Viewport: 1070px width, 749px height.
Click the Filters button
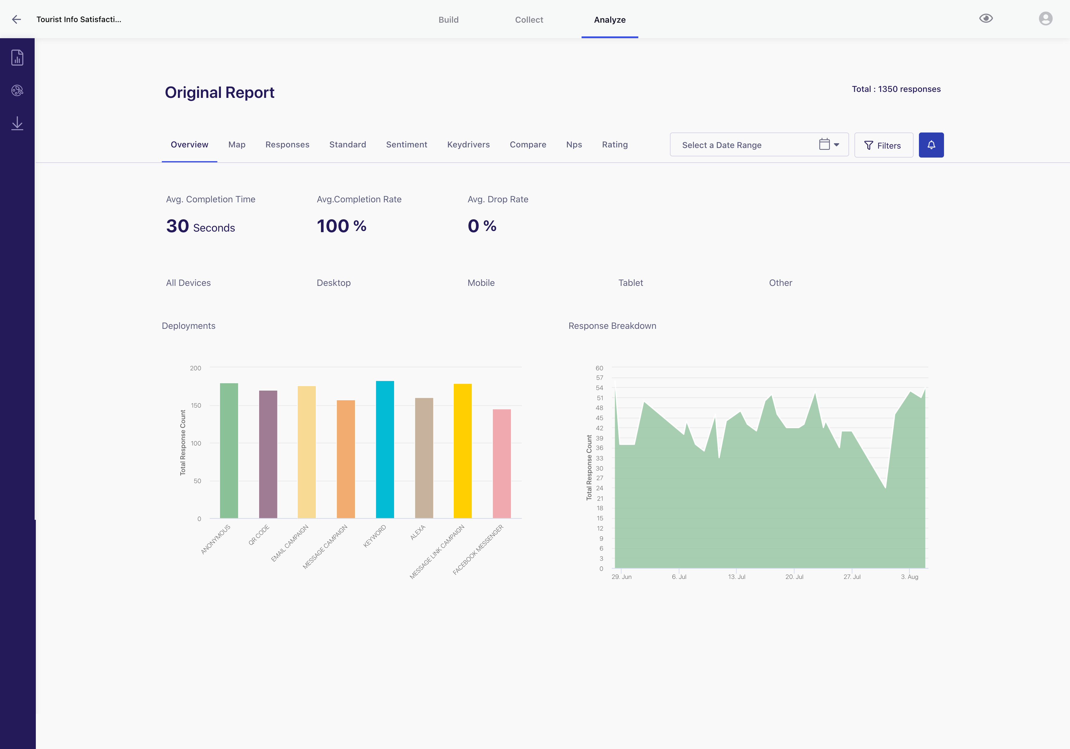click(883, 145)
